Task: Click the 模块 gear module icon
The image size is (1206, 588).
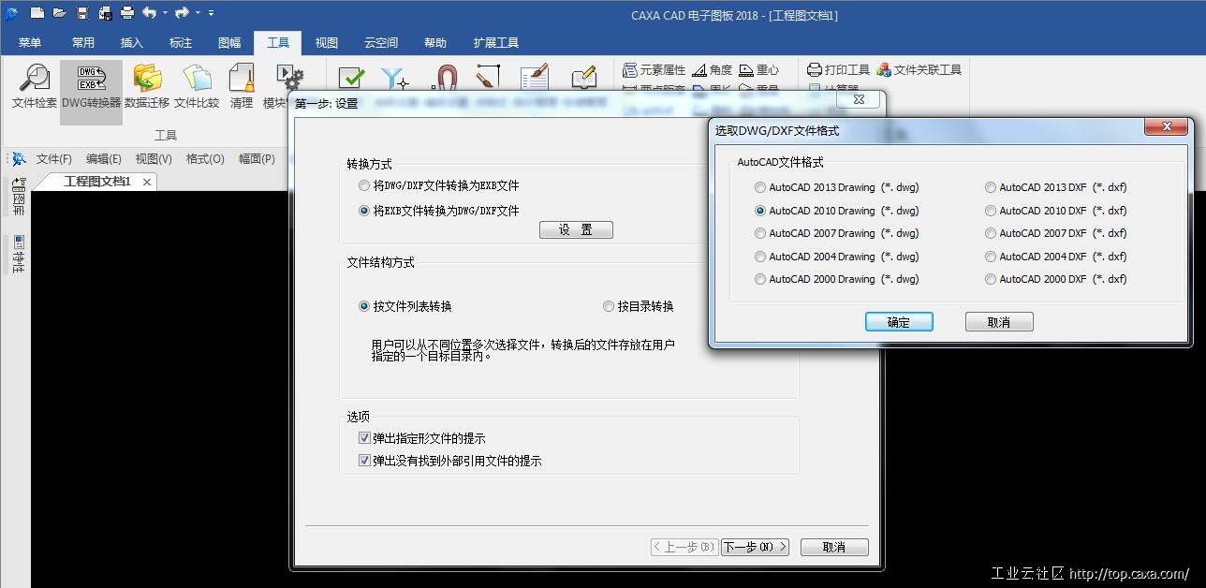Action: (289, 79)
